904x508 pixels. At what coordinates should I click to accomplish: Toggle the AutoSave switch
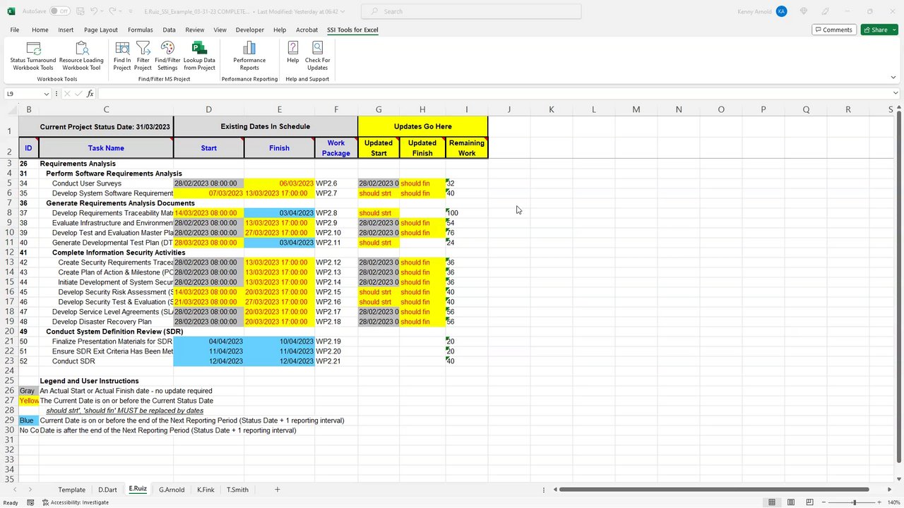(x=59, y=11)
